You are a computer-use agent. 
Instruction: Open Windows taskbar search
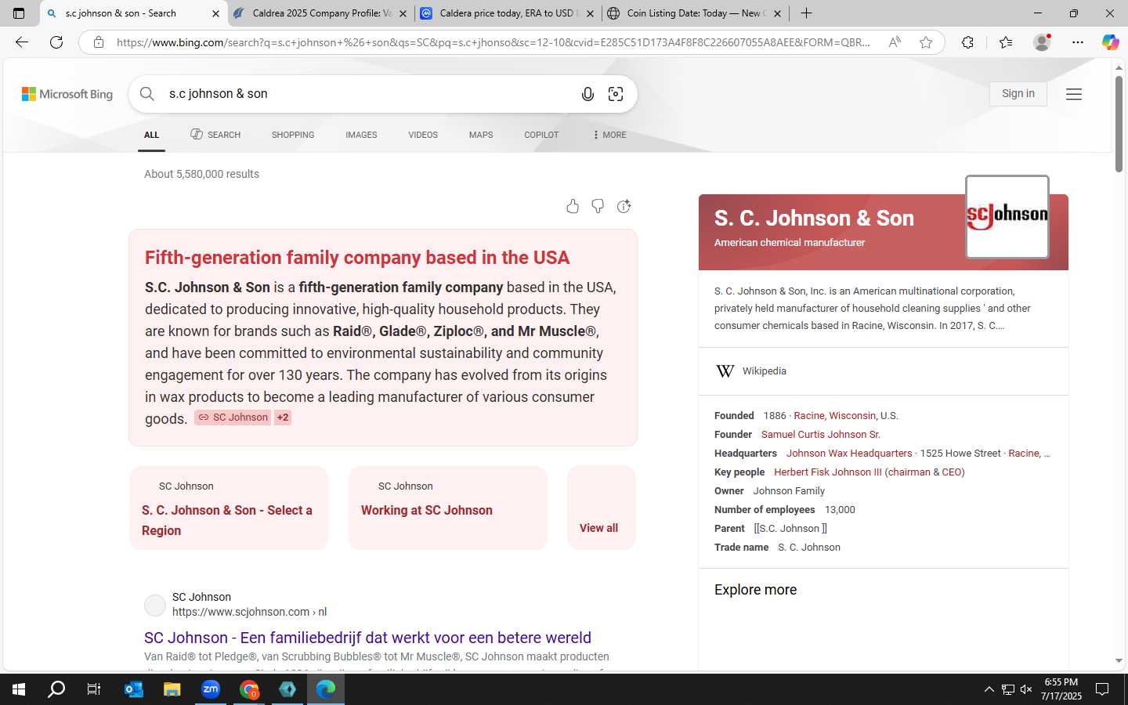pyautogui.click(x=56, y=689)
